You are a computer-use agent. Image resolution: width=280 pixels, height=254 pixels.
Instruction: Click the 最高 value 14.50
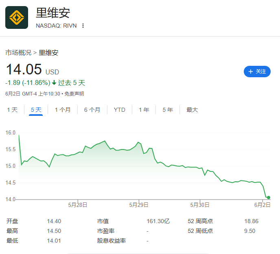point(54,231)
